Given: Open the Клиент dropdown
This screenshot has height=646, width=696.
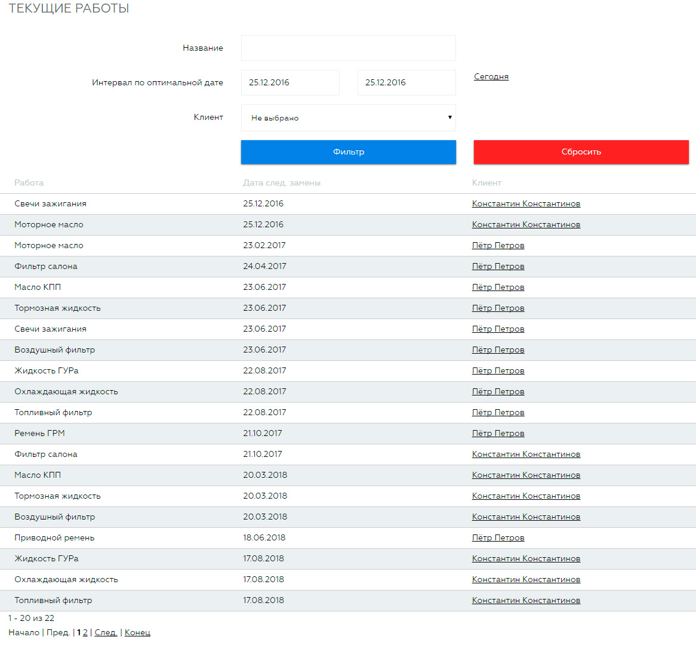Looking at the screenshot, I should click(x=348, y=118).
